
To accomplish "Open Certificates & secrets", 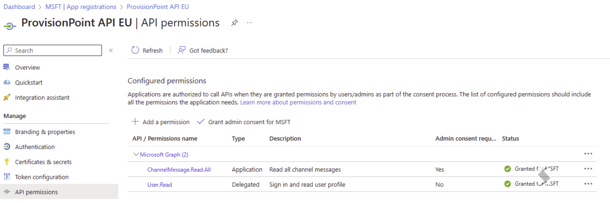I will pyautogui.click(x=44, y=162).
